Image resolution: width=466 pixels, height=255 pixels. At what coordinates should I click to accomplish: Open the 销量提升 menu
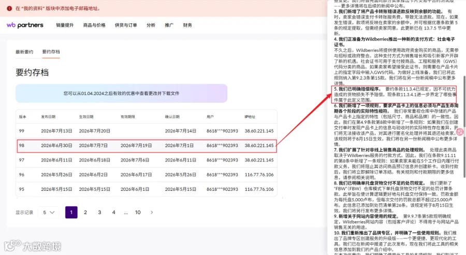[x=65, y=25]
